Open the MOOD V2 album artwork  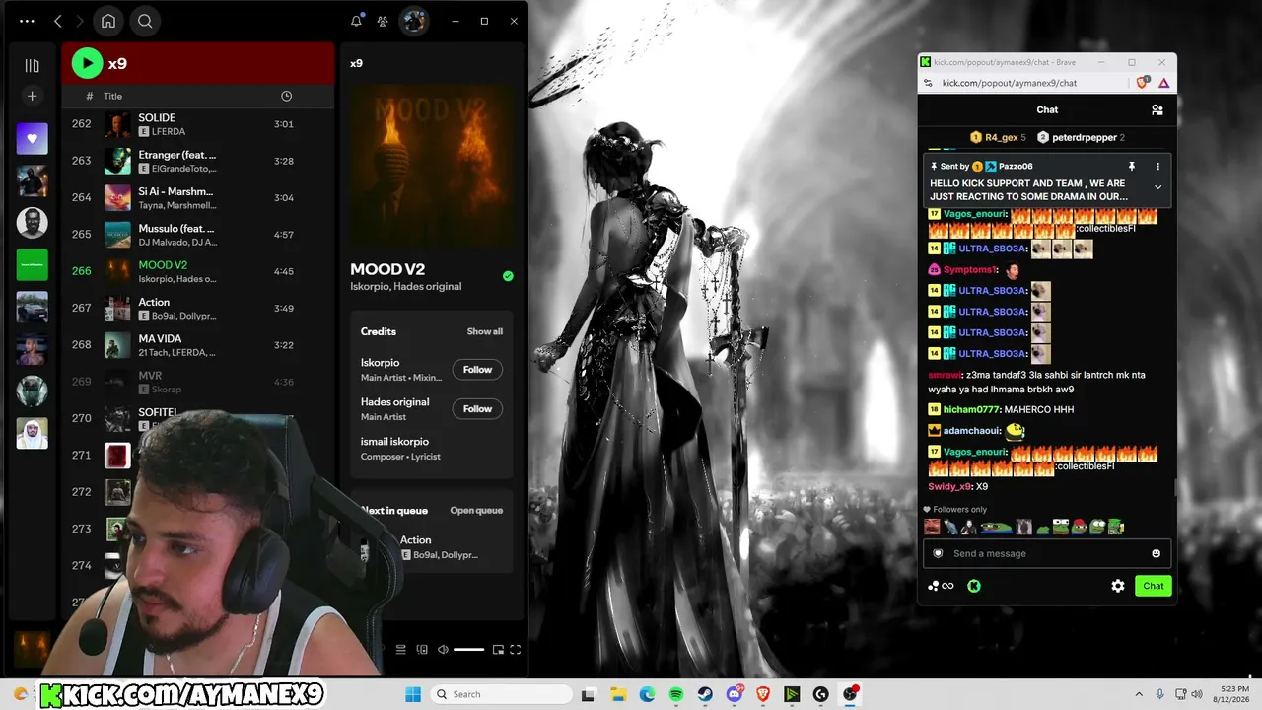click(x=432, y=166)
